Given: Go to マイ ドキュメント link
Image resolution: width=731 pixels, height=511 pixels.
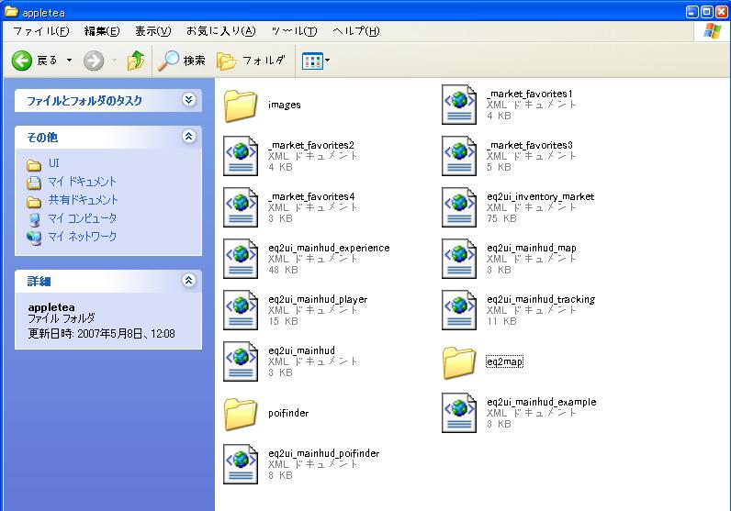Looking at the screenshot, I should tap(82, 182).
